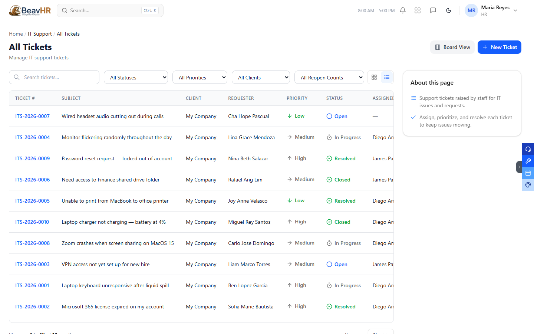Screen dimensions: 534x334
Task: Click the MR user avatar
Action: coord(471,10)
